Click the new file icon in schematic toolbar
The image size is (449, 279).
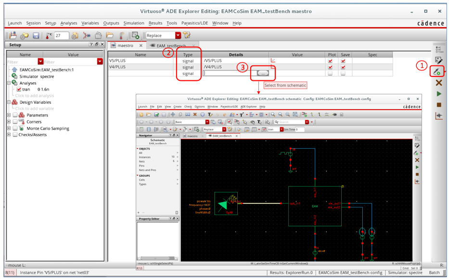pyautogui.click(x=141, y=114)
